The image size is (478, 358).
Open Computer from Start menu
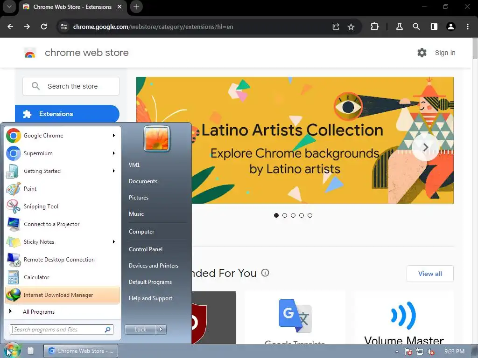[x=141, y=232]
